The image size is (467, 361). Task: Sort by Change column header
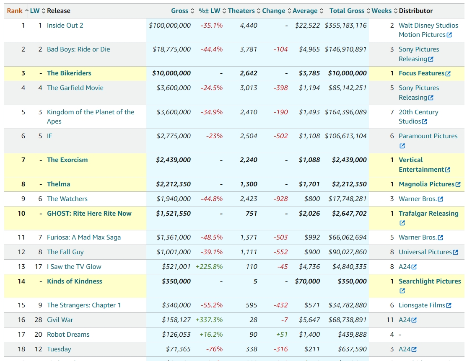(x=277, y=11)
